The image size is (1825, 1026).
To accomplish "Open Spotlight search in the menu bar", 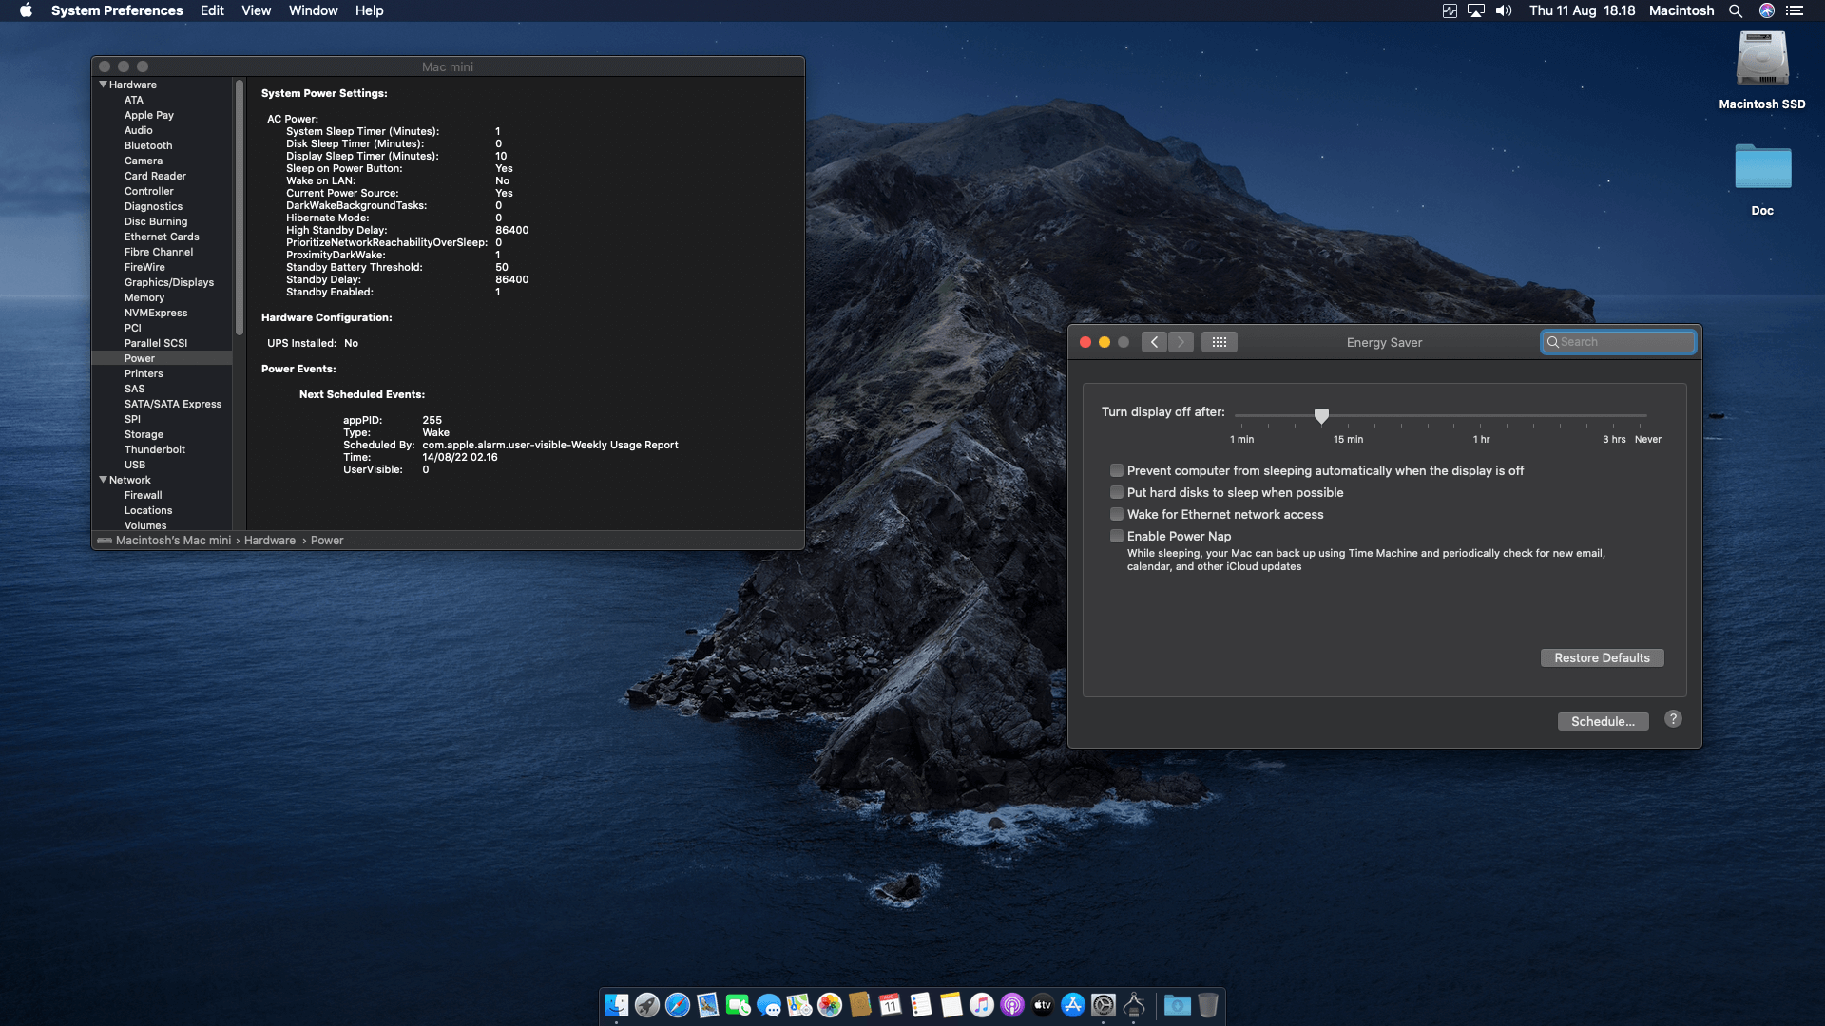I will point(1736,10).
